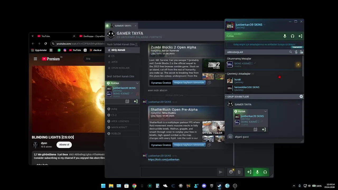Open the YouTube hamburger menu
338x190 pixels.
pyautogui.click(x=35, y=59)
